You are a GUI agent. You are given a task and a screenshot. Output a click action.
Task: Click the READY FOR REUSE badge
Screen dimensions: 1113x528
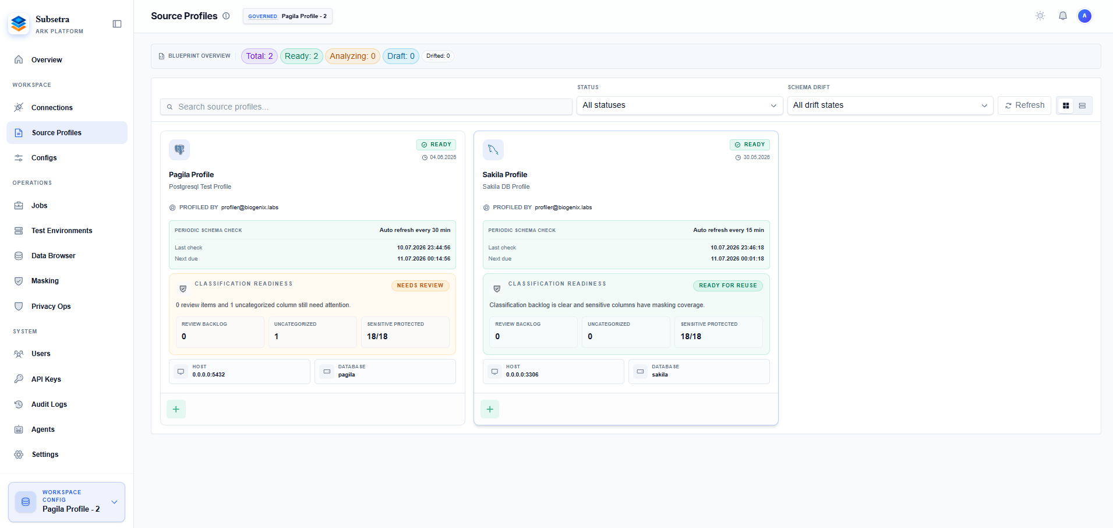[x=728, y=286]
